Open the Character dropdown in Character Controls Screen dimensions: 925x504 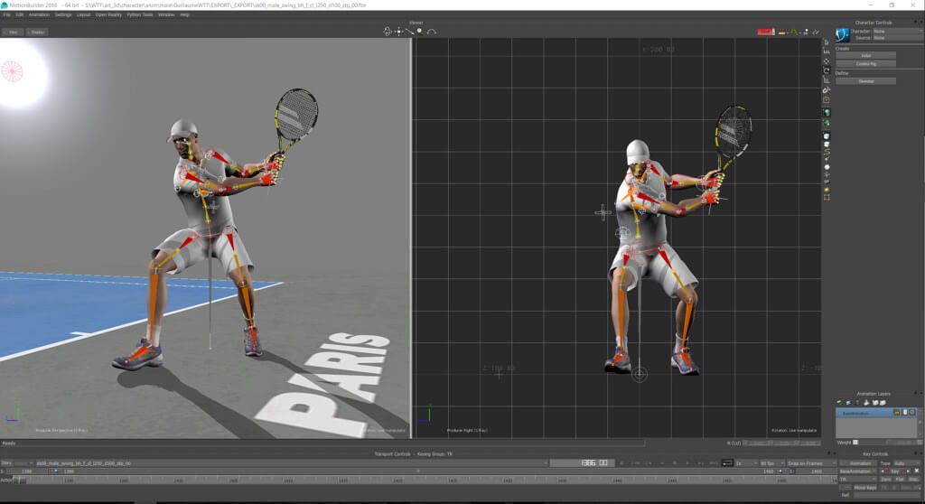click(x=899, y=32)
